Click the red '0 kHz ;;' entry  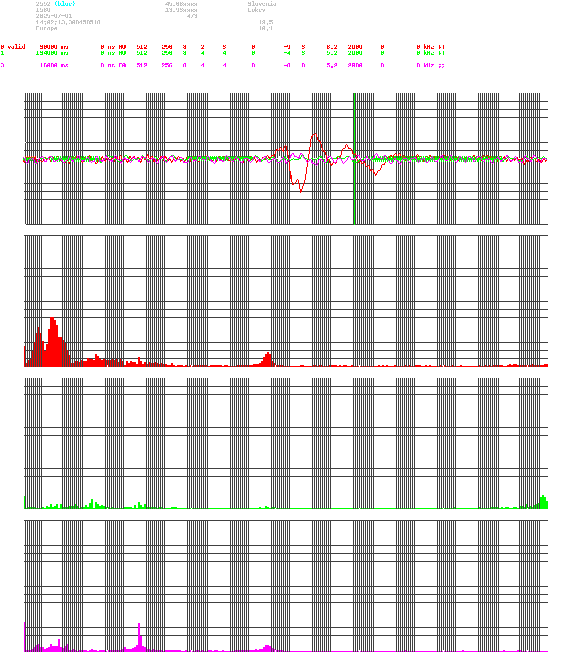point(430,47)
